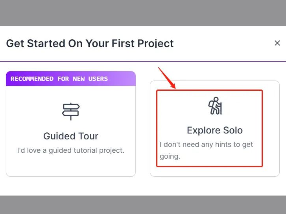Click "going." on the Explore Solo description's last line

pos(170,156)
